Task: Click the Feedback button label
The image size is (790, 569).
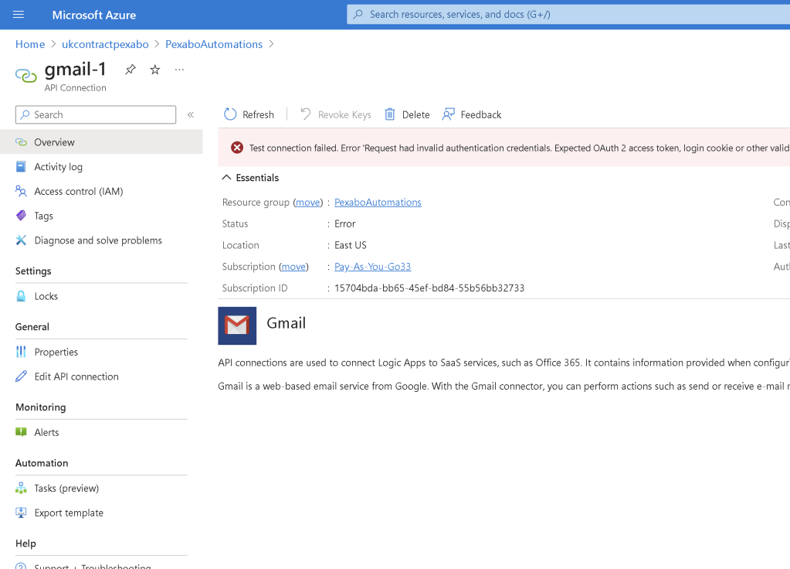Action: 481,114
